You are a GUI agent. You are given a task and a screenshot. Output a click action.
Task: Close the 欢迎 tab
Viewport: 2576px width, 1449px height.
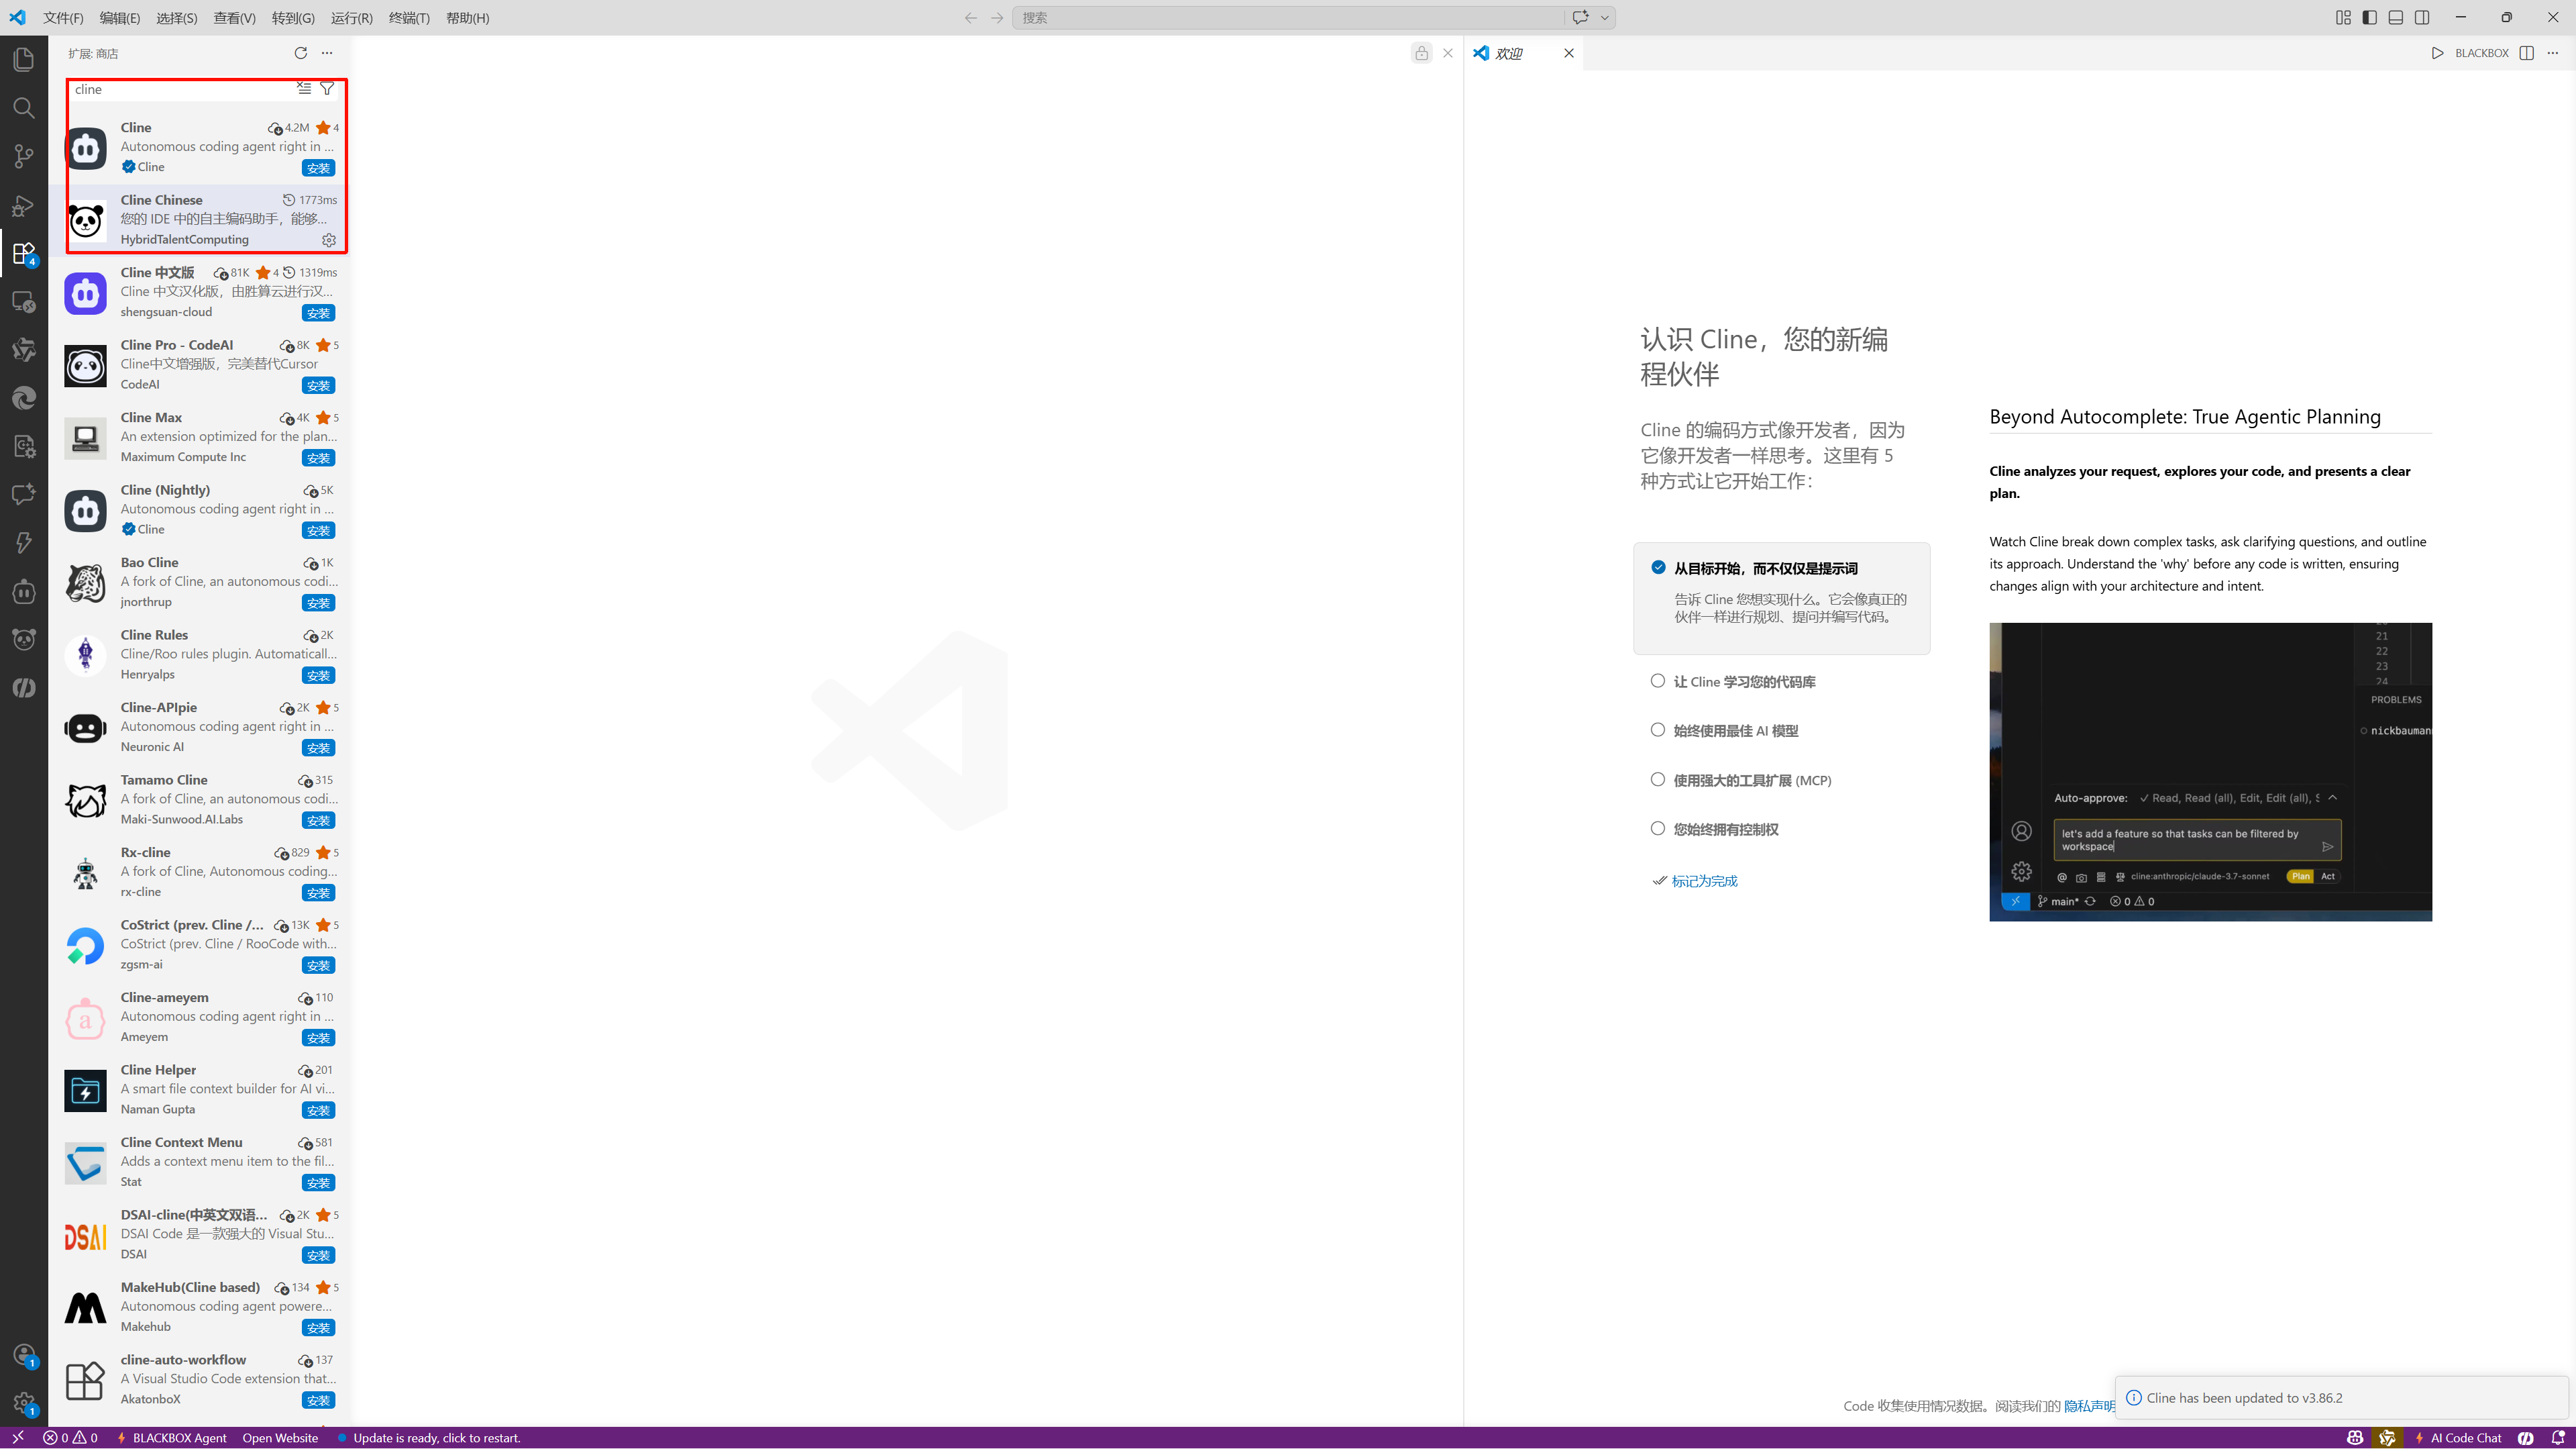1568,53
